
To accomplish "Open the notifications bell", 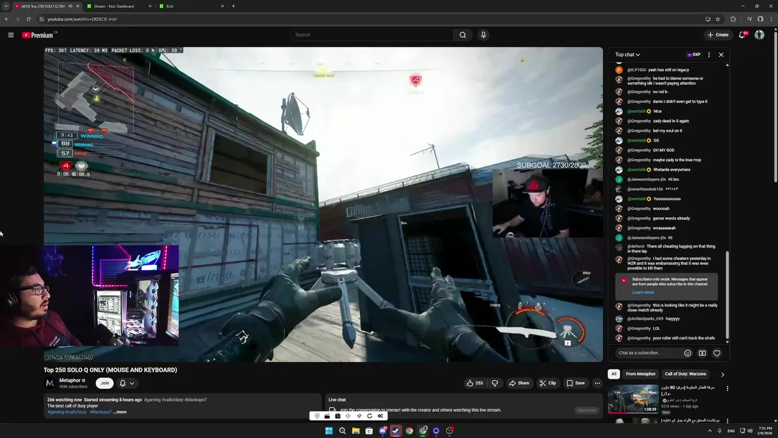I will point(742,35).
